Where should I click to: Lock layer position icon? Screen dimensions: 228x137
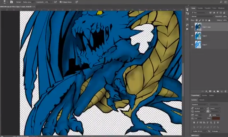203,20
